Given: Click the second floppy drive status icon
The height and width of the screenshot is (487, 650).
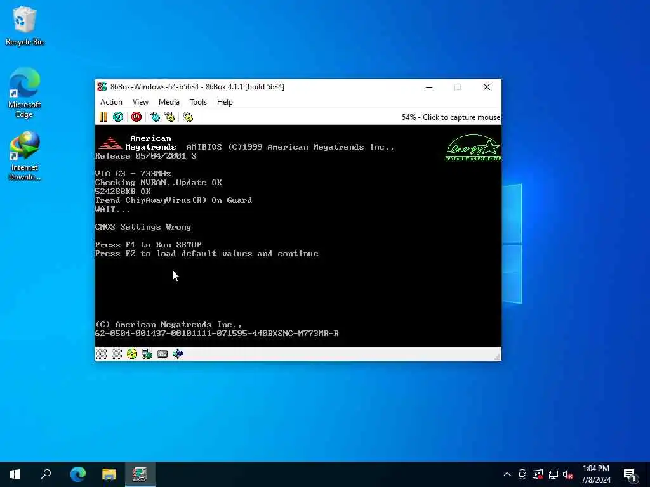Looking at the screenshot, I should pyautogui.click(x=117, y=354).
